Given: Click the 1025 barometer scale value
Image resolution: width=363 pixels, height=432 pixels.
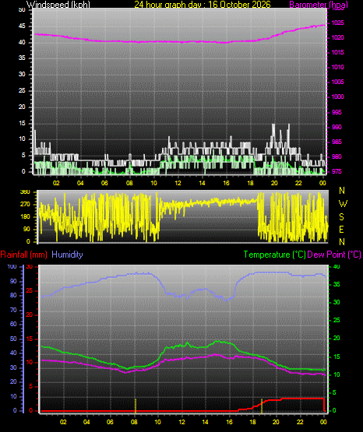Looking at the screenshot, I should pos(337,23).
